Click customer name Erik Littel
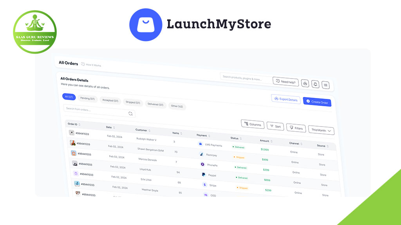The height and width of the screenshot is (225, 401). click(146, 180)
